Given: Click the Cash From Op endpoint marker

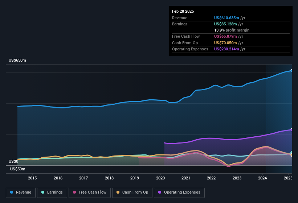Looking at the screenshot, I should coord(292,155).
